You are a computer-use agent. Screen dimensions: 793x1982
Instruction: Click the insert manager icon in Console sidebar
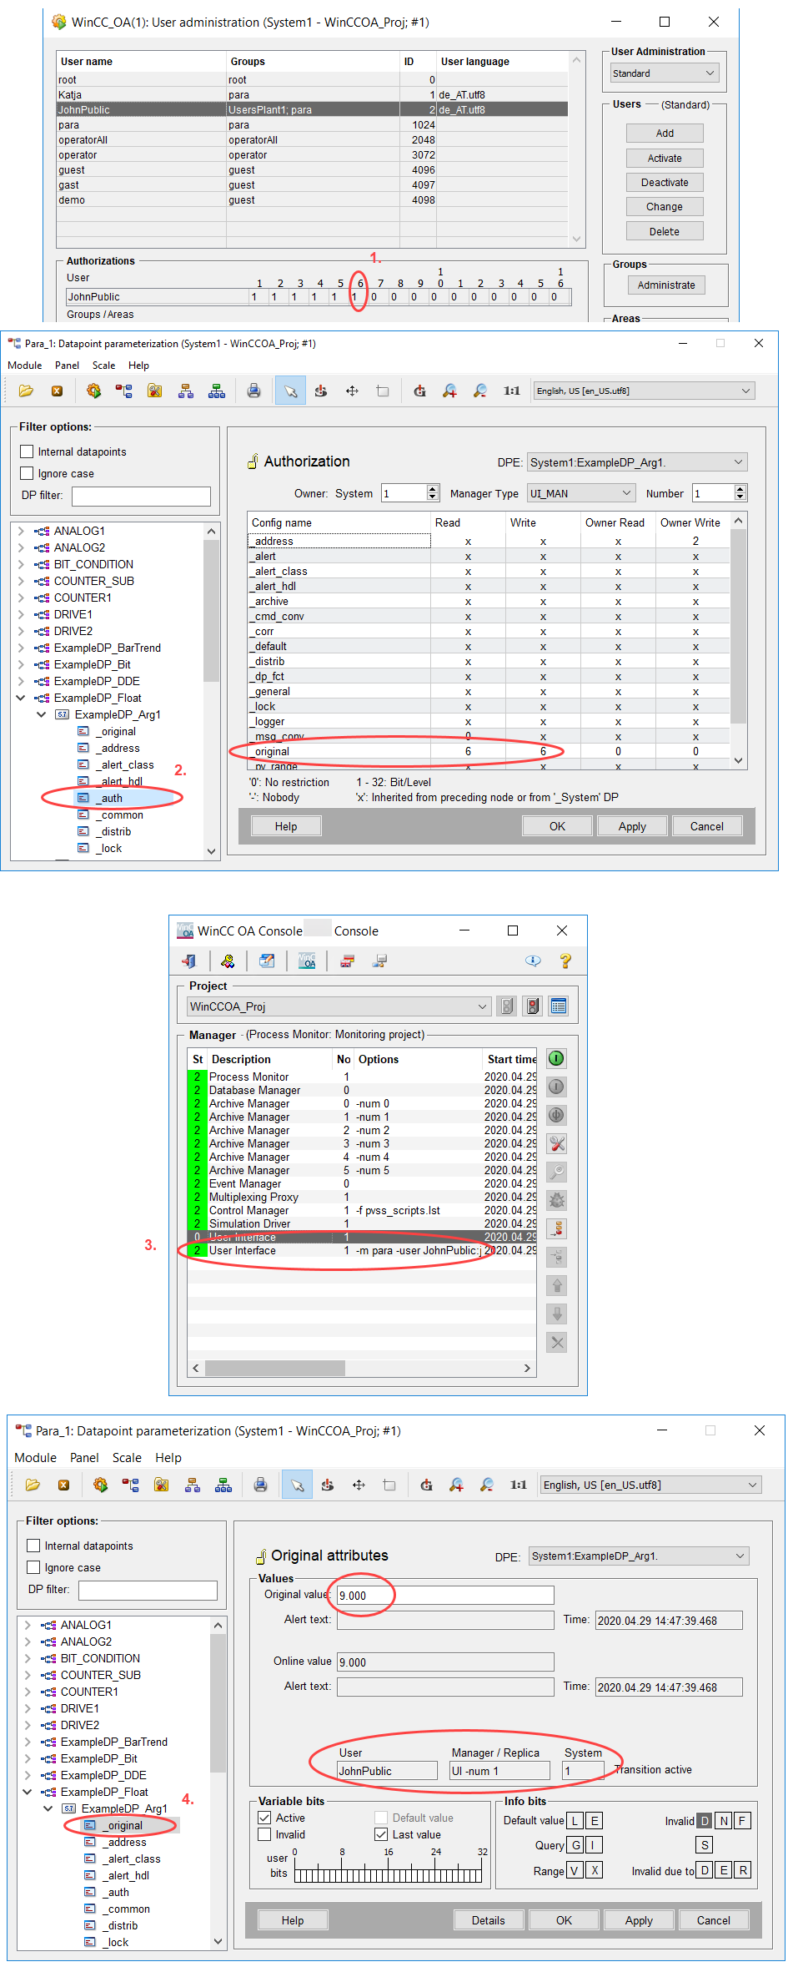(x=557, y=1229)
